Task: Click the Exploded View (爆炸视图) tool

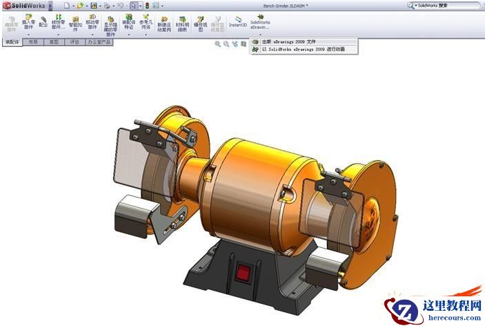Action: click(x=201, y=24)
